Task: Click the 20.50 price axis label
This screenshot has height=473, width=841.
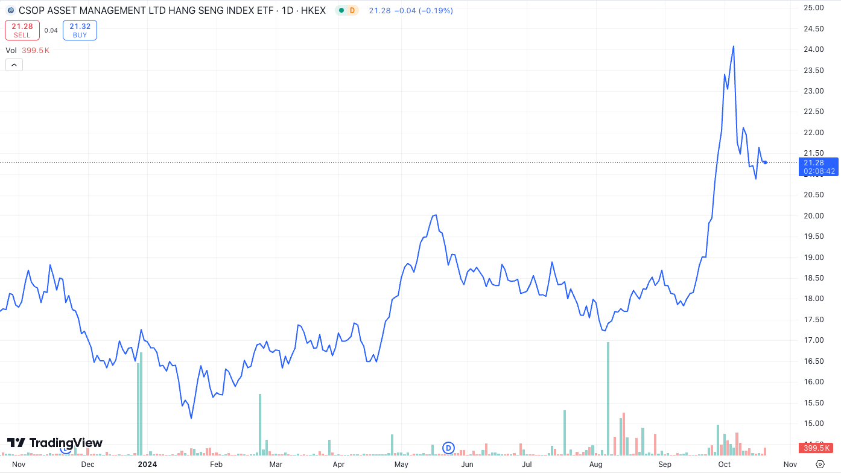Action: (814, 195)
